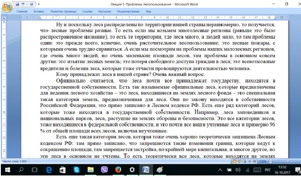Switch to Full Screen Reading view
This screenshot has width=301, height=178.
pyautogui.click(x=240, y=161)
